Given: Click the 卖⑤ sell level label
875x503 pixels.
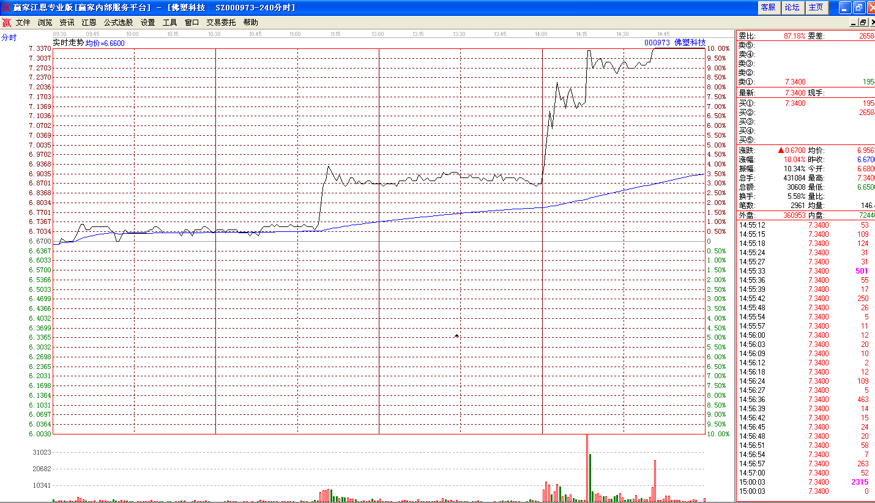Looking at the screenshot, I should (x=747, y=45).
